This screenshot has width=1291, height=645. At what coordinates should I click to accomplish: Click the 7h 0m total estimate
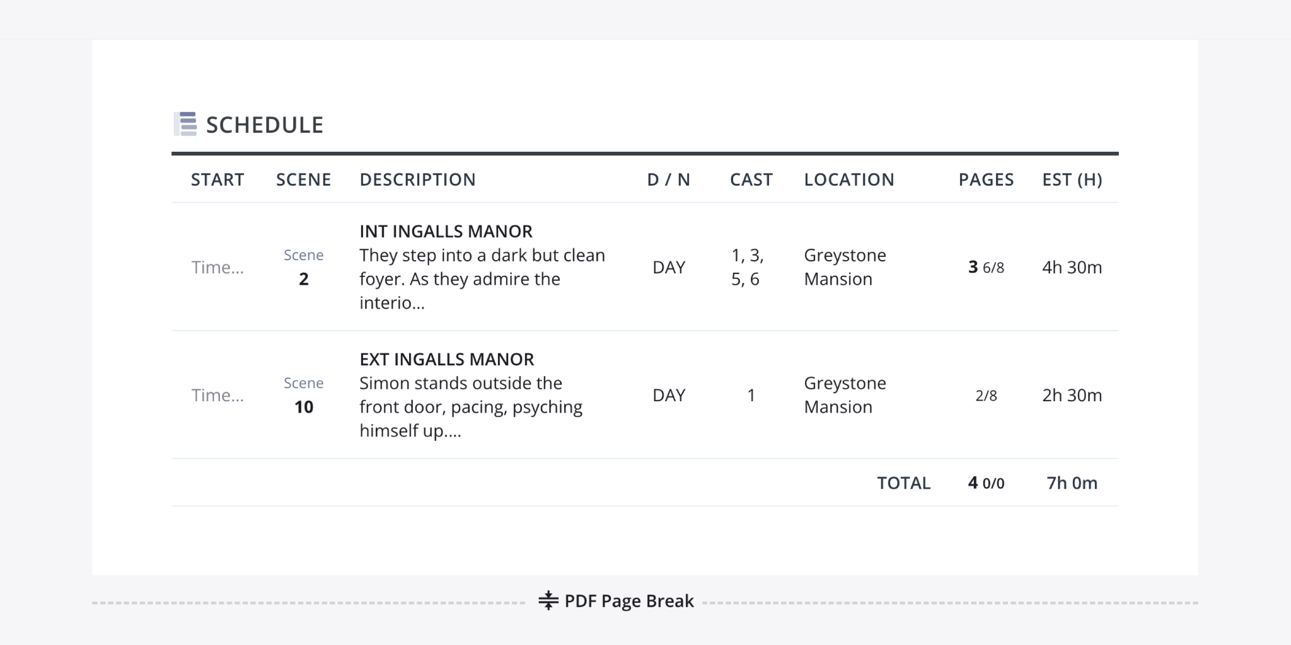click(1072, 483)
